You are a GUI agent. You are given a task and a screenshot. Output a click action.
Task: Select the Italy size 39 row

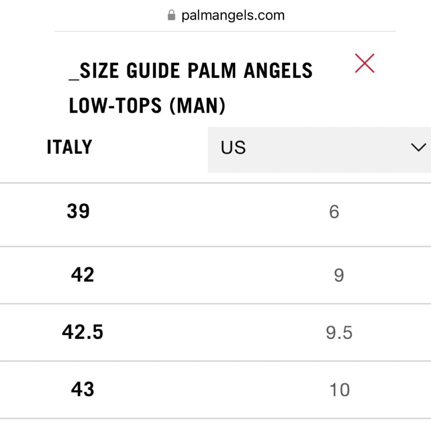(215, 215)
